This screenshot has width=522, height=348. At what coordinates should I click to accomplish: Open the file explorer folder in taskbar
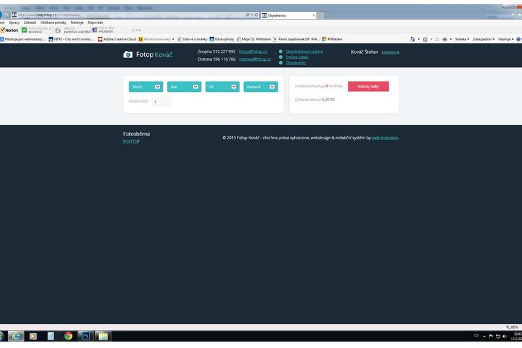(103, 336)
